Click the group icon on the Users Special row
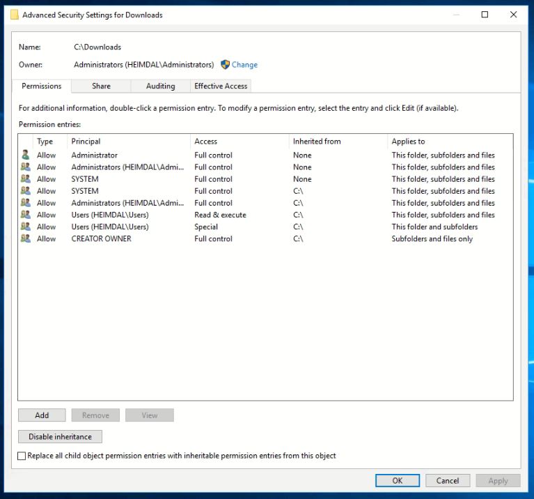 26,227
